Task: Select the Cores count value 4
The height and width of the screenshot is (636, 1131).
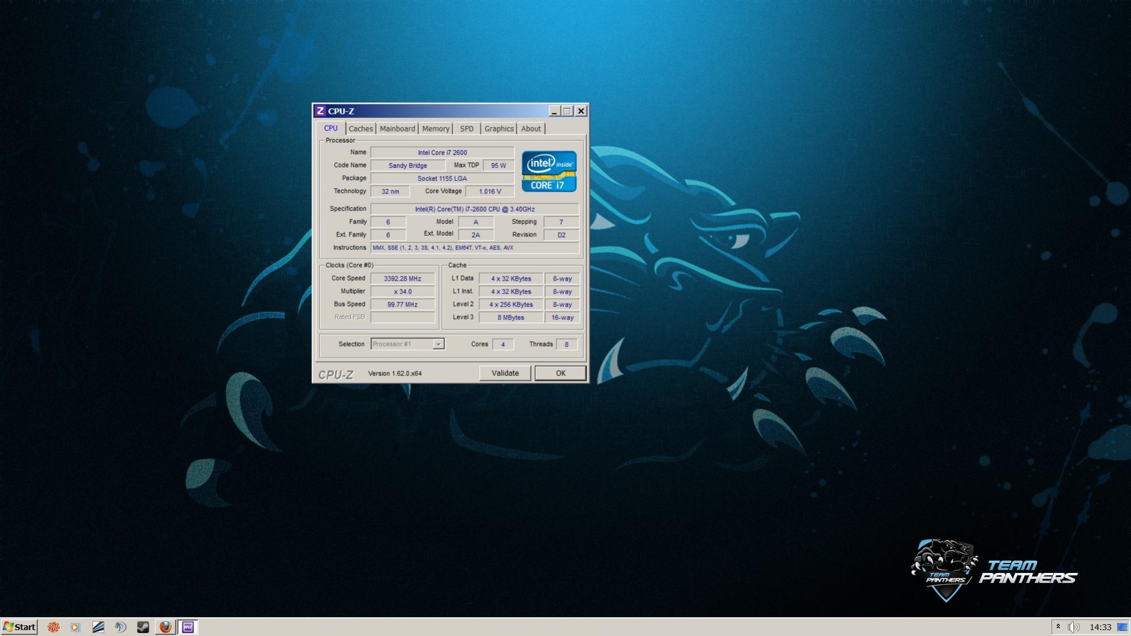Action: click(503, 345)
